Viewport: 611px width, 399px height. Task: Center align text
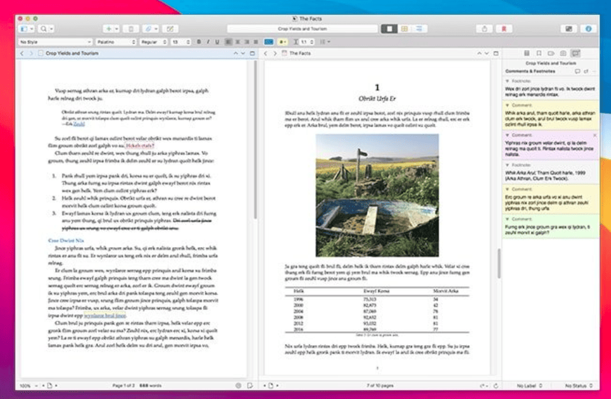(238, 42)
